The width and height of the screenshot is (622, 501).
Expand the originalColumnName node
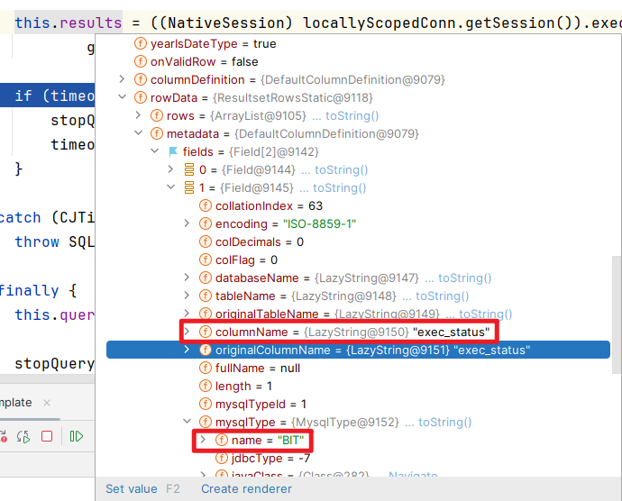188,350
